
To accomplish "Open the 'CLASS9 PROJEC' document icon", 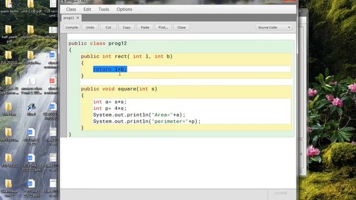I will [53, 107].
